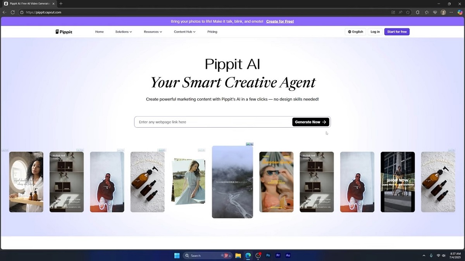This screenshot has height=261, width=465.
Task: Launch Adobe Audition from the taskbar
Action: click(288, 256)
